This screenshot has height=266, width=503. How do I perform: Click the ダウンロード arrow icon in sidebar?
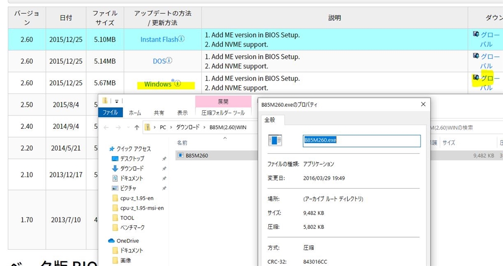coord(115,169)
